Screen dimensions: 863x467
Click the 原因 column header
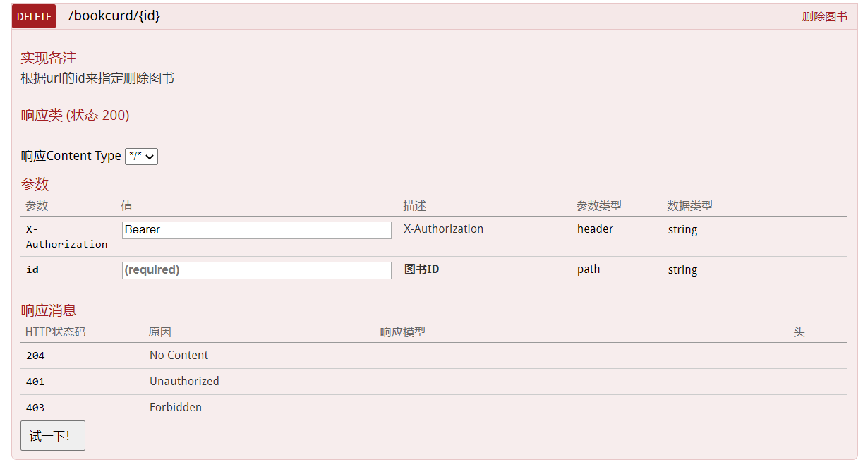click(160, 332)
